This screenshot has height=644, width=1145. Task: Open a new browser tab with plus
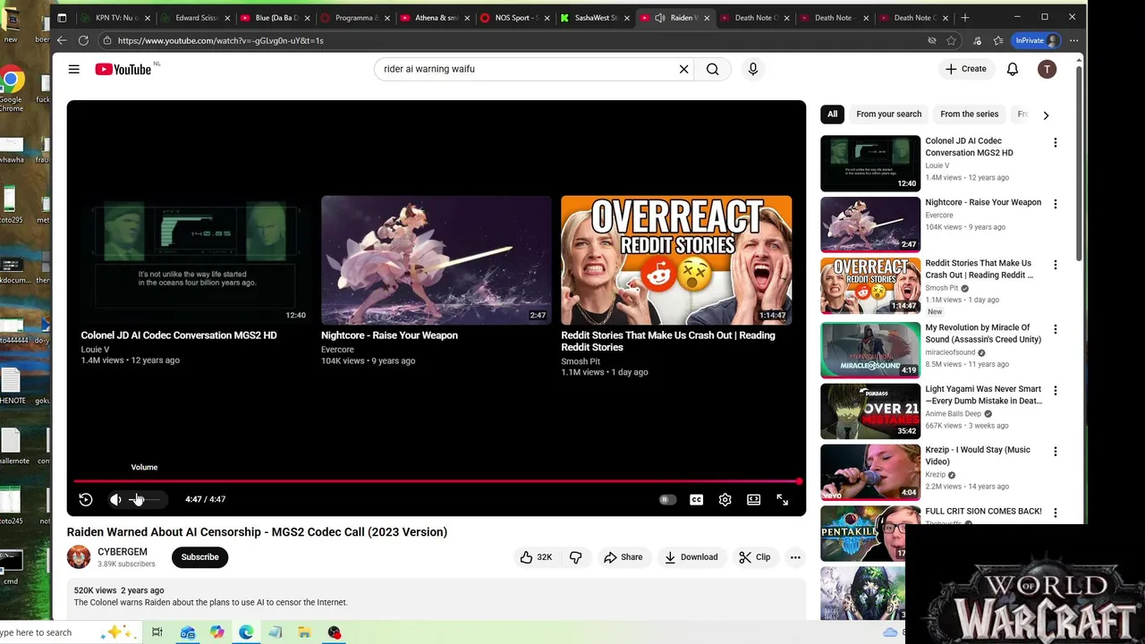(964, 18)
